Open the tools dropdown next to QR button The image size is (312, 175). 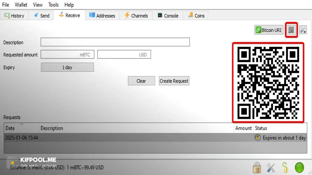303,30
